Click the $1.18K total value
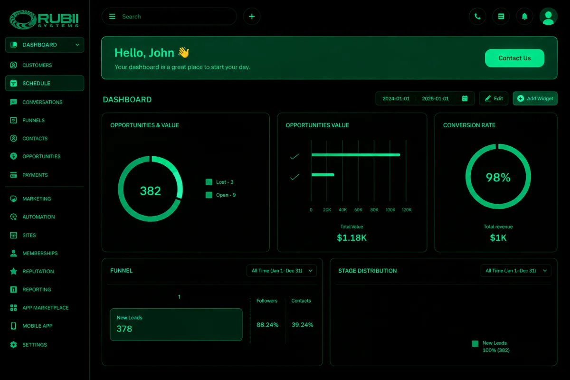 pyautogui.click(x=351, y=238)
